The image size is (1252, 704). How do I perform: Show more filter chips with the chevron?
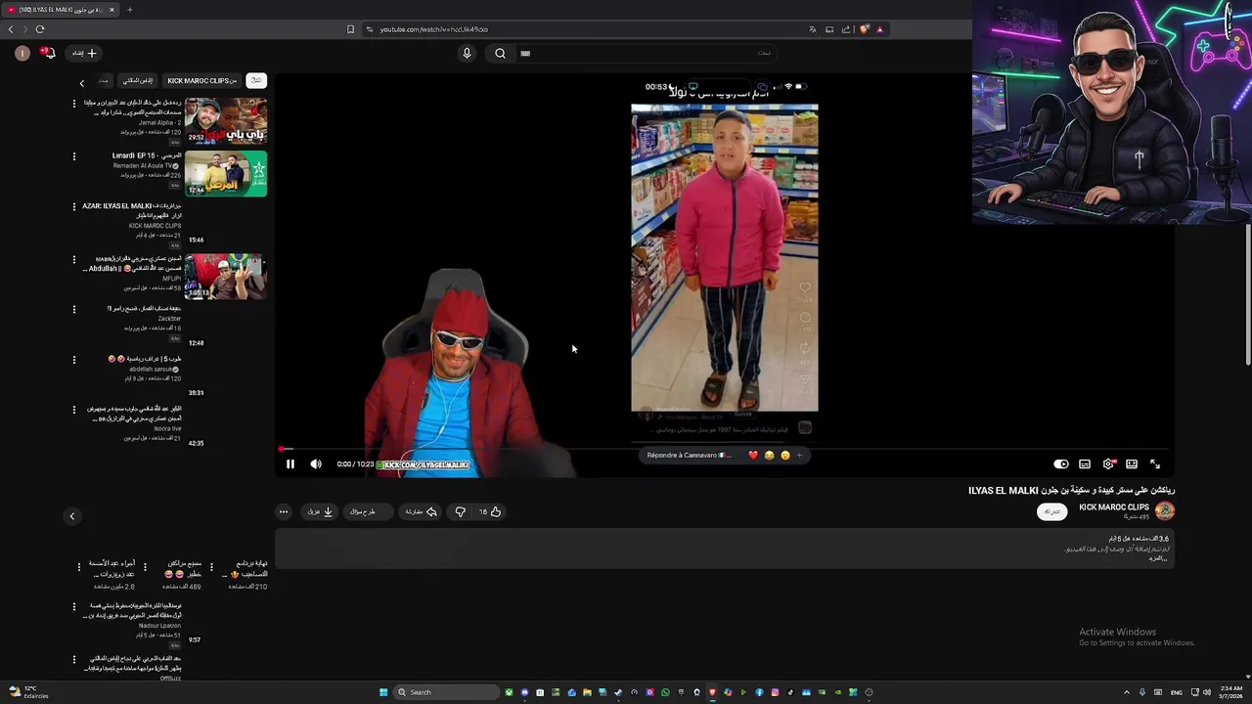[x=82, y=82]
